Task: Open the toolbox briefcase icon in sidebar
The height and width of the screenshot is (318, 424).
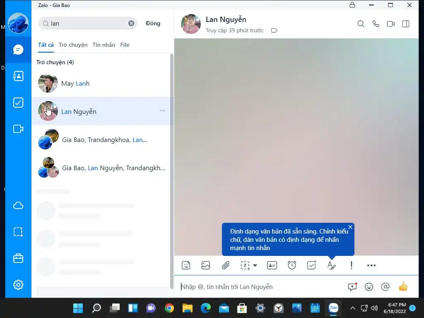Action: click(x=18, y=258)
